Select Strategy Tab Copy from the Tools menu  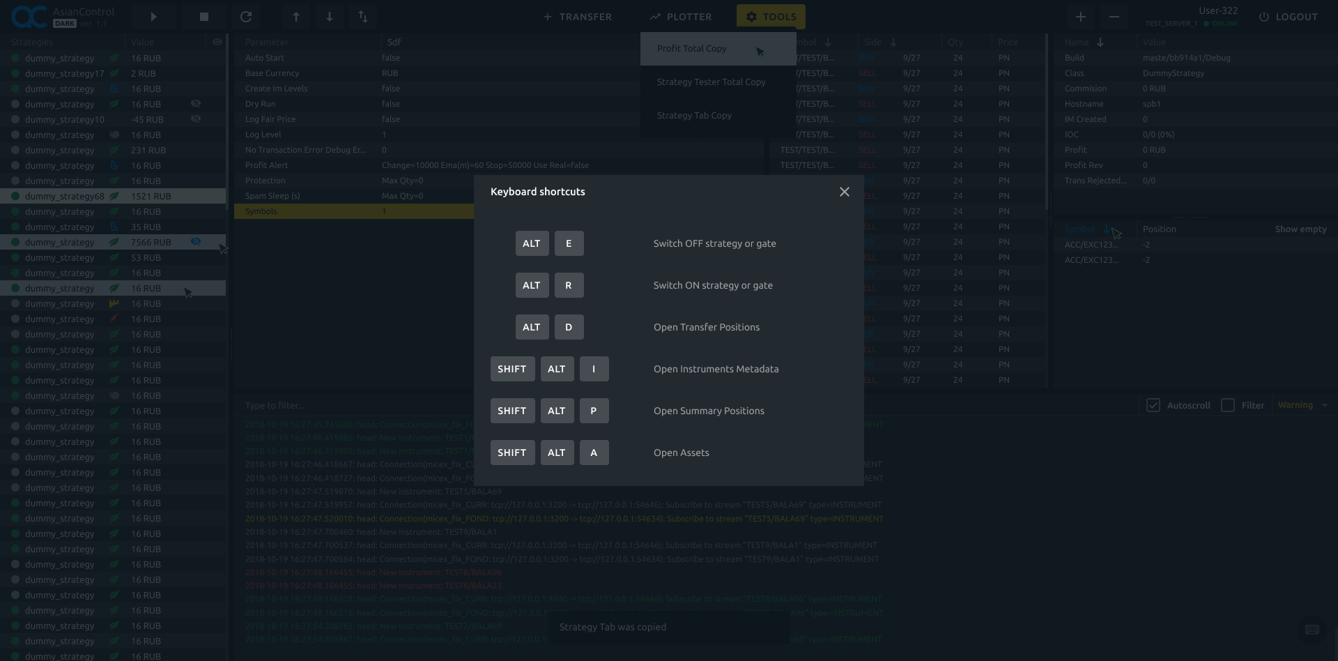coord(694,115)
